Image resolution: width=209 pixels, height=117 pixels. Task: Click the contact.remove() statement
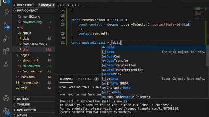point(94,33)
